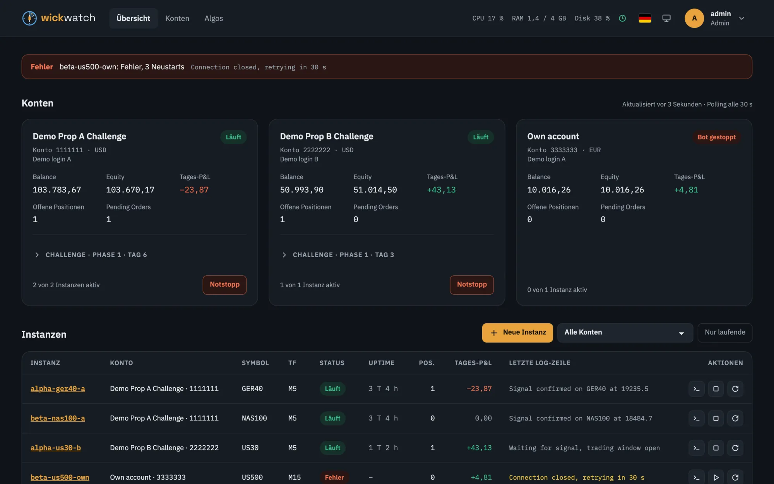Click the Fehler status badge of beta-us500-own
774x484 pixels.
pos(334,477)
